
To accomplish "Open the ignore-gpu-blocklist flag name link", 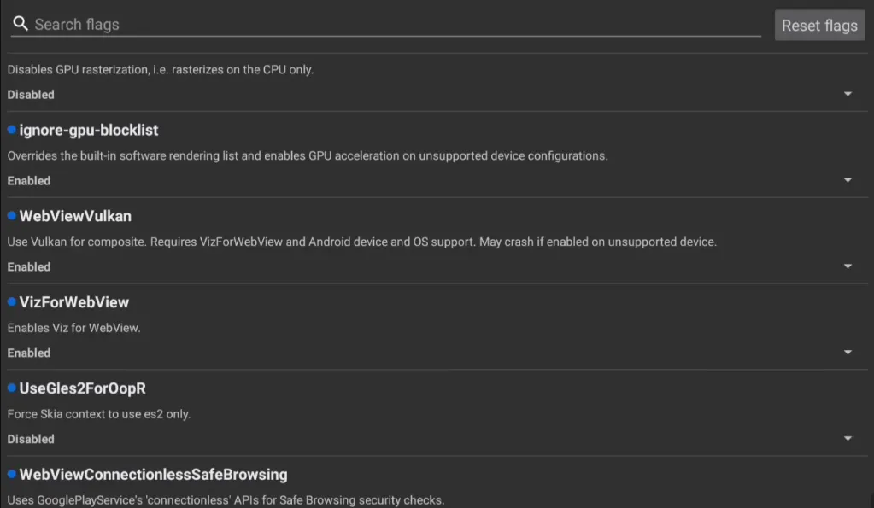I will [x=88, y=130].
